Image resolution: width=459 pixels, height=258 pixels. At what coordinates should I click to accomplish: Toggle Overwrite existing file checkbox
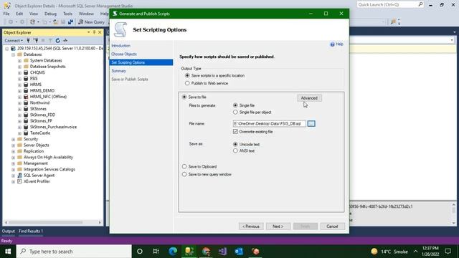(235, 132)
